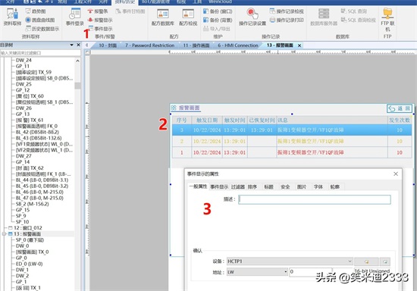
Task: Switch to the 过滤器 tab
Action: (x=238, y=187)
